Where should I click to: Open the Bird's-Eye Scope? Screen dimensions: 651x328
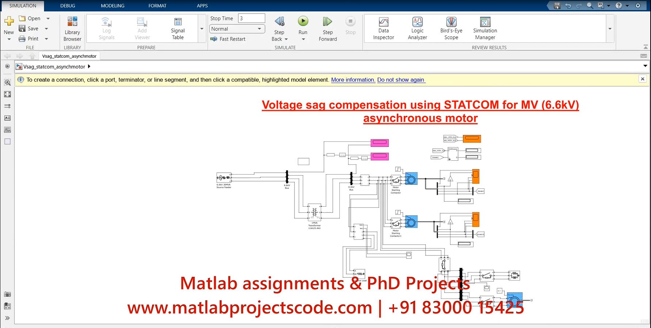pos(451,28)
